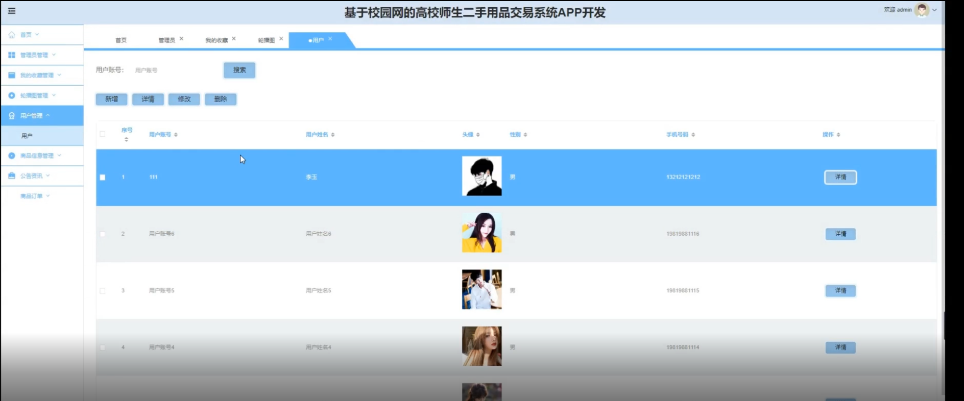964x401 pixels.
Task: Close the 我的收藏 tab
Action: [234, 39]
